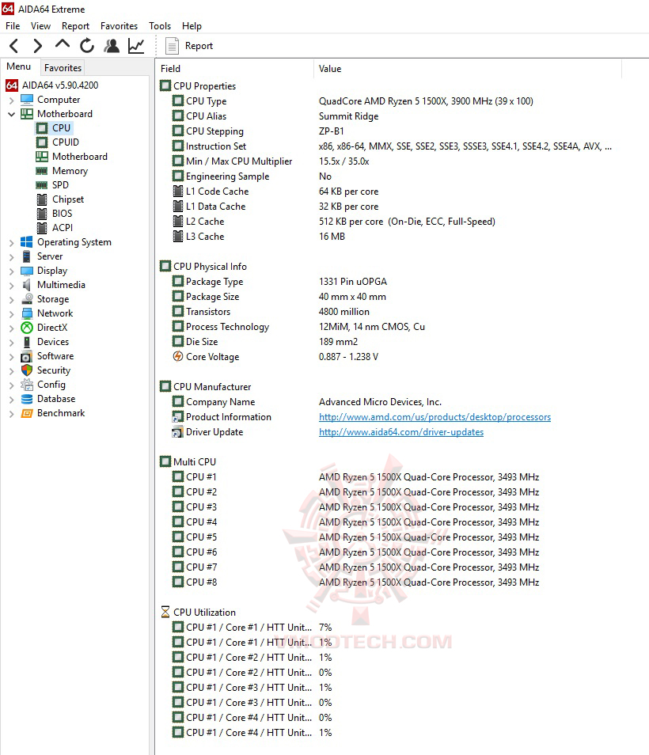Select the BIOS icon in tree
The width and height of the screenshot is (649, 755).
pos(43,214)
